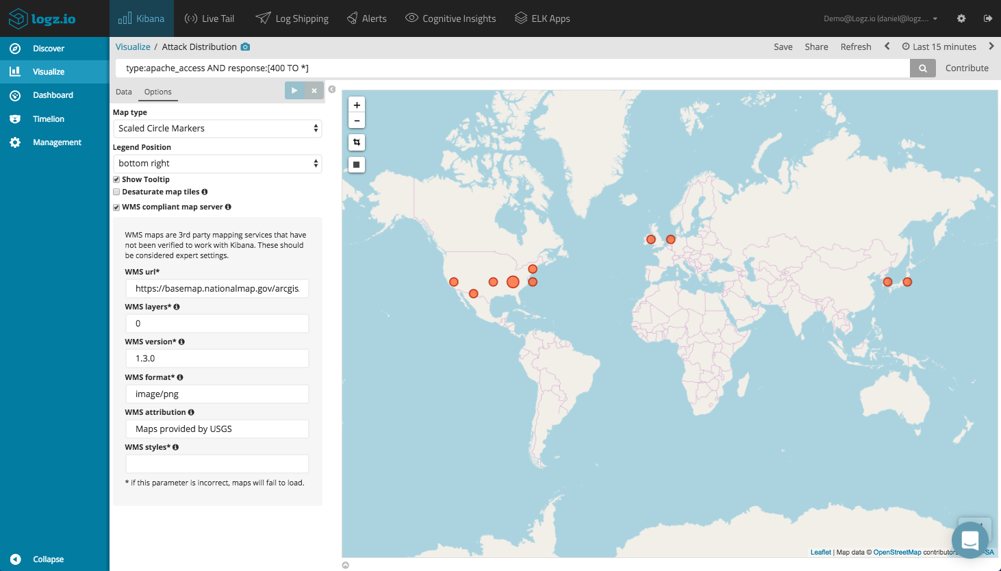Viewport: 1001px width, 571px height.
Task: Select Visualize in sidebar
Action: [55, 72]
